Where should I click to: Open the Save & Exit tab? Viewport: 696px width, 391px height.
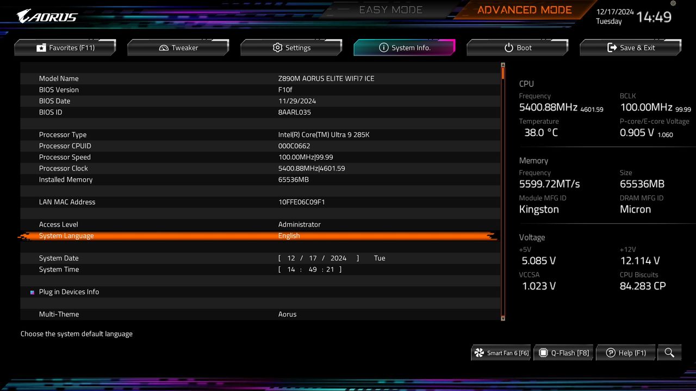(631, 48)
